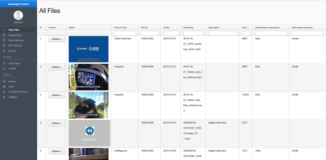Click the File ID filter field
326x160 pixels.
(149, 33)
